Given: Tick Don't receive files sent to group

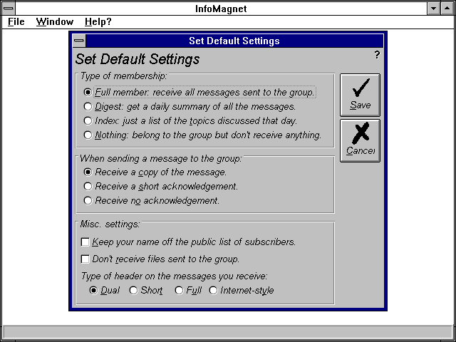Looking at the screenshot, I should (85, 259).
